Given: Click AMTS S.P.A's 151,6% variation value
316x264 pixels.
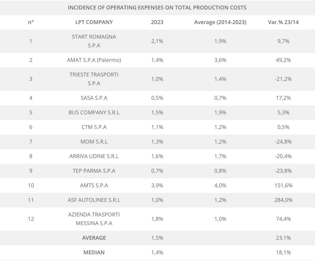Looking at the screenshot, I should [283, 185].
